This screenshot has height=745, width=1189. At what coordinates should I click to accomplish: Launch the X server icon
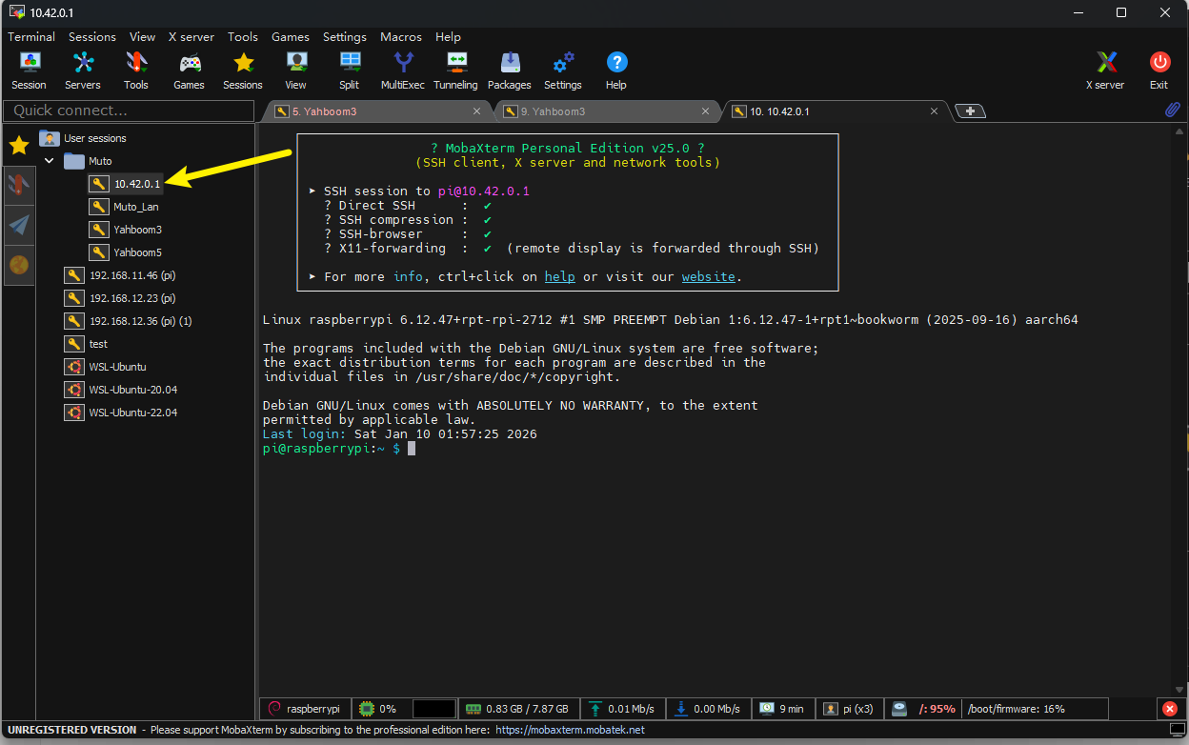click(1105, 70)
